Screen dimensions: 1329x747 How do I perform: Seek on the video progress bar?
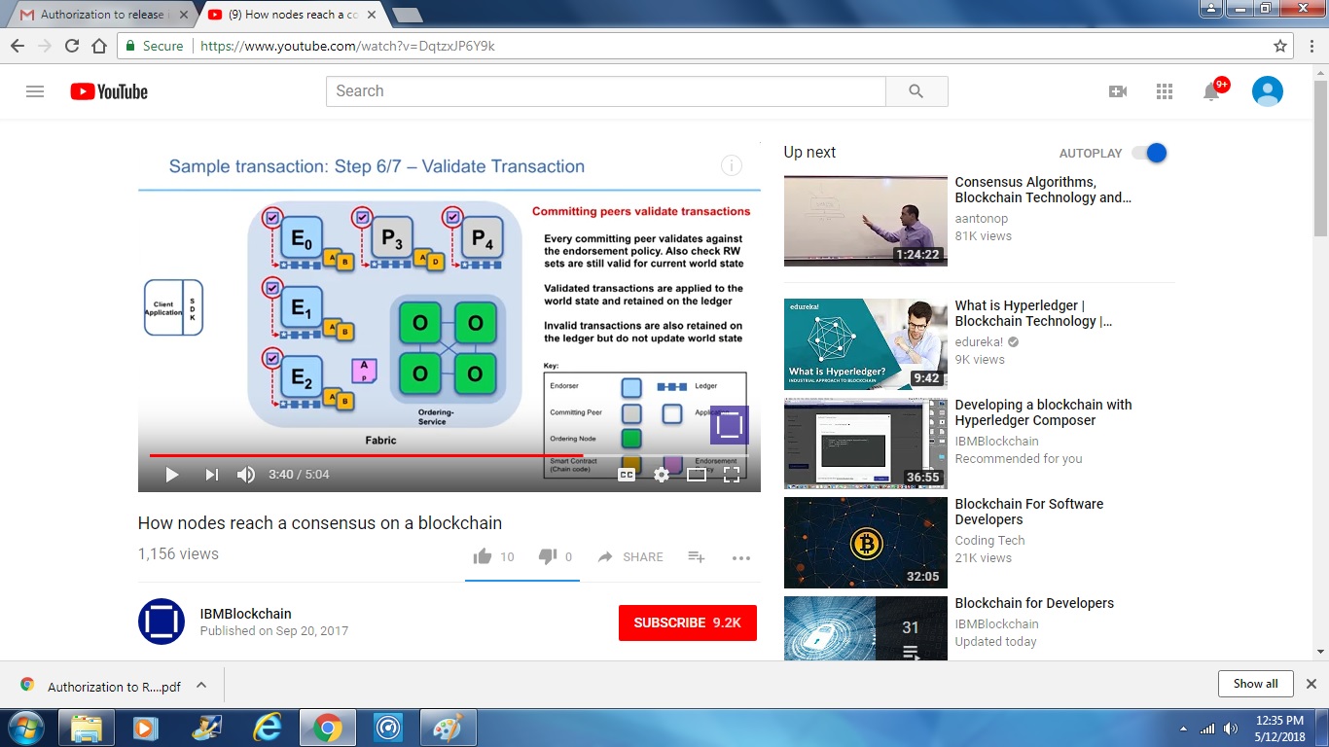449,455
